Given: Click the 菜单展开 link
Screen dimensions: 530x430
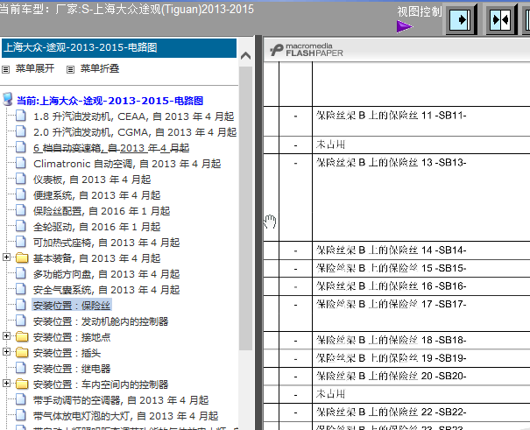Looking at the screenshot, I should (x=35, y=68).
